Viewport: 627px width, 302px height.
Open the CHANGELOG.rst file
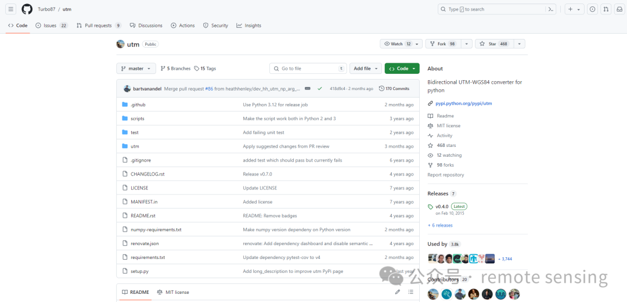coord(147,174)
